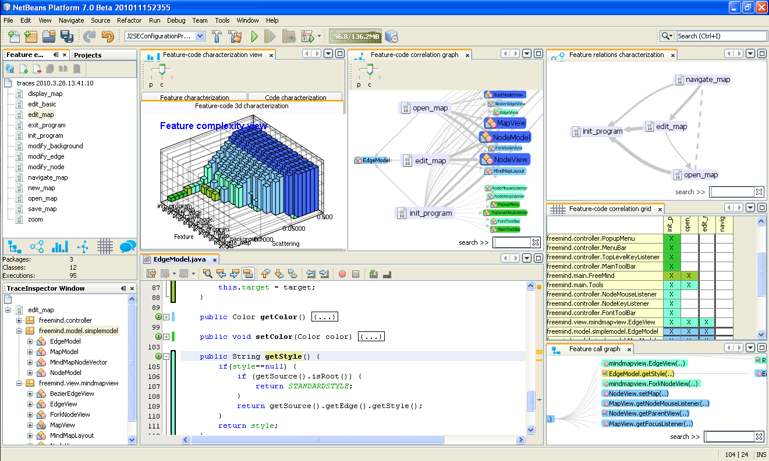Click the orange Redo arrow icon

[x=108, y=36]
